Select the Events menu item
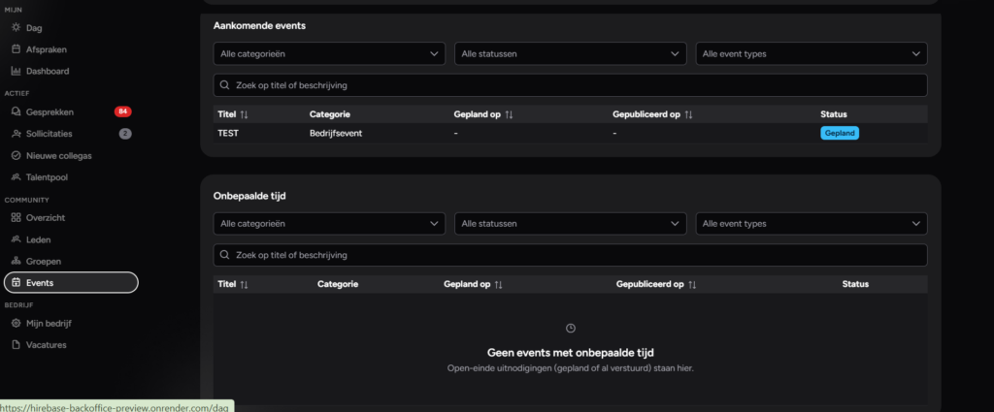 click(x=71, y=283)
